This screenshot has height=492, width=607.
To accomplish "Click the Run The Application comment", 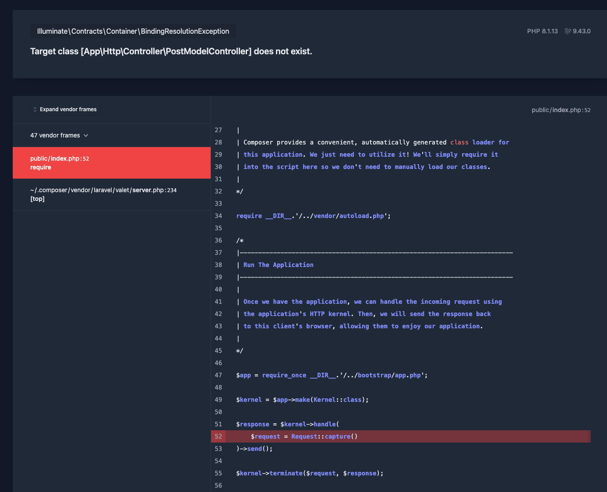I will click(278, 265).
